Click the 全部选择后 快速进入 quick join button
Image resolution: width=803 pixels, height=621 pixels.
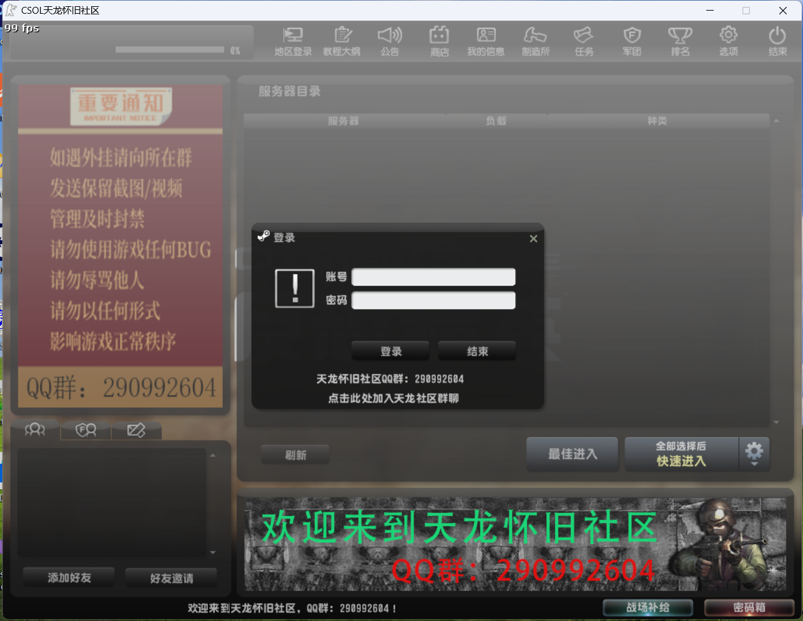(x=681, y=454)
